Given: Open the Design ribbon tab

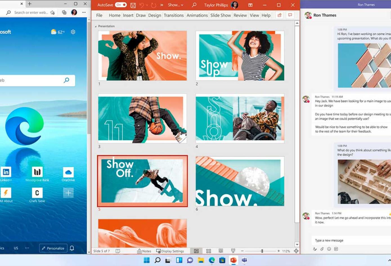Looking at the screenshot, I should [154, 15].
